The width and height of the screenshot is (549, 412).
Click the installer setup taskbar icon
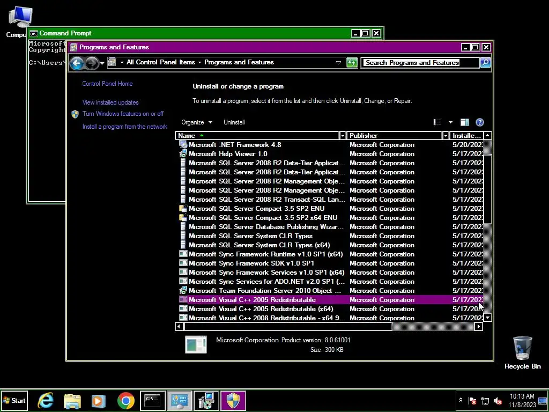[206, 401]
